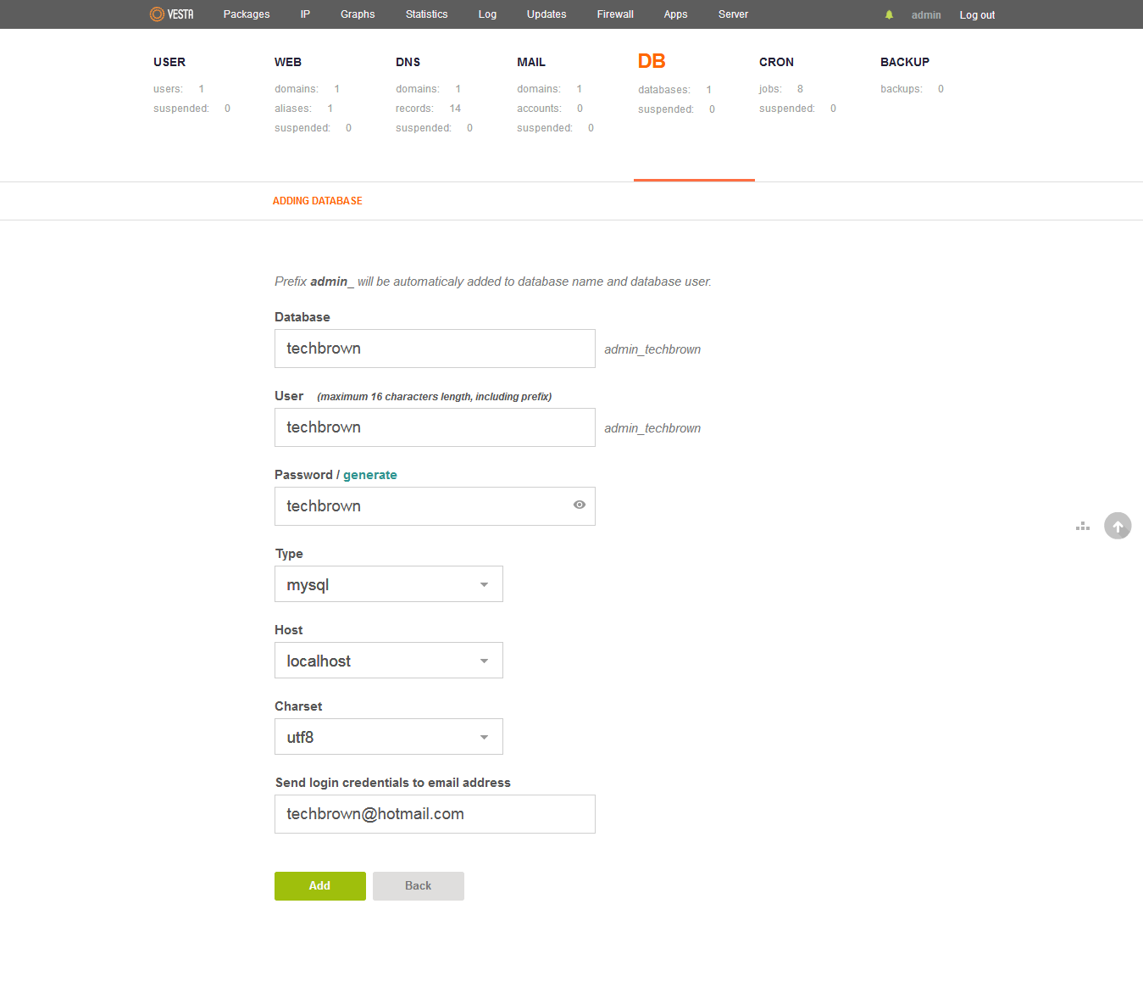Go to the Firewall menu item
Viewport: 1143px width, 982px height.
coord(615,14)
